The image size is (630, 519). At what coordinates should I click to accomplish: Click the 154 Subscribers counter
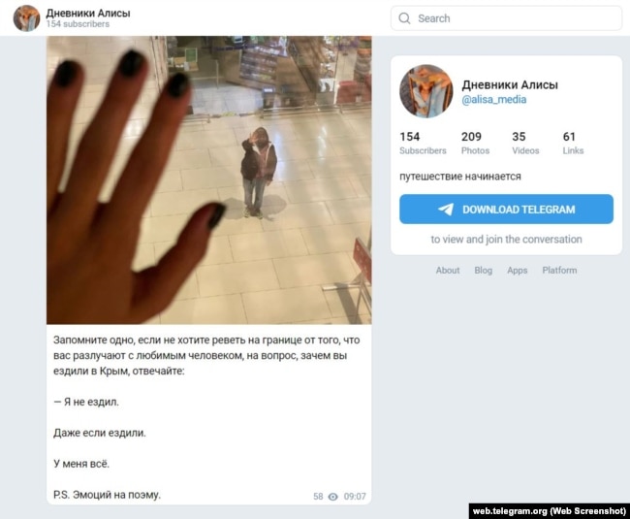pyautogui.click(x=423, y=144)
